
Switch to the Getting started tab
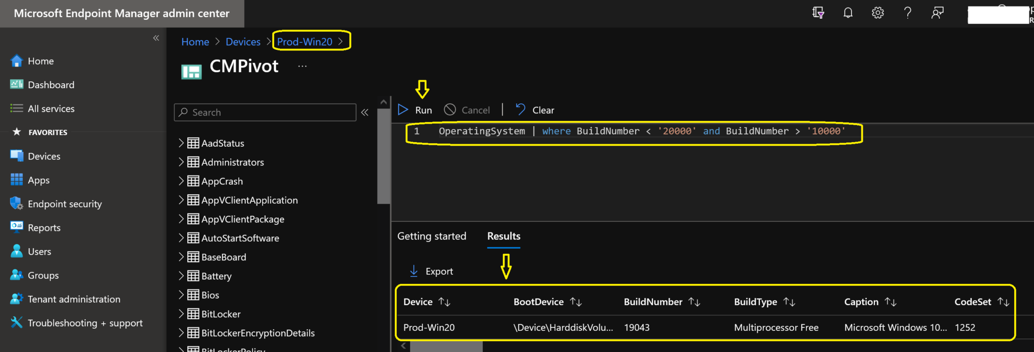pyautogui.click(x=432, y=236)
